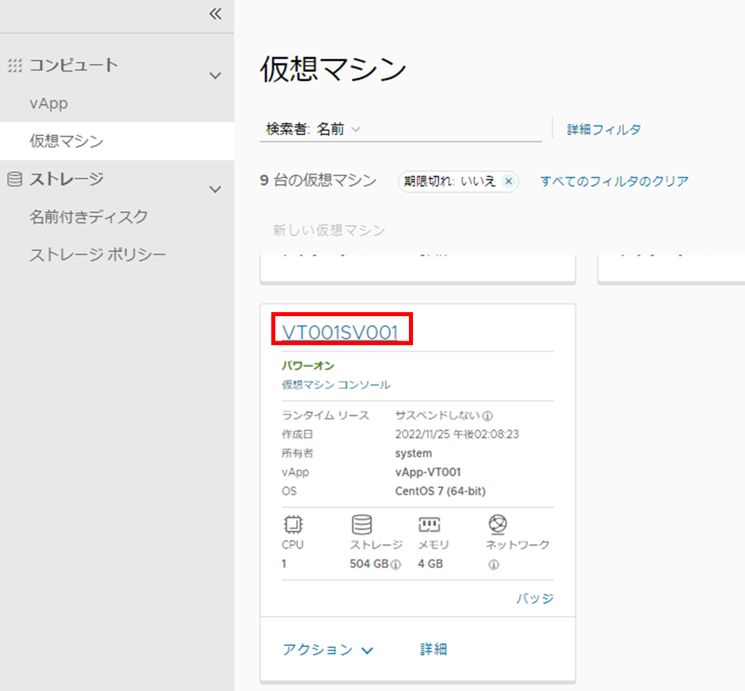Click the creation date 2022/11/25 午後02:08:23
The image size is (745, 691).
(x=457, y=434)
